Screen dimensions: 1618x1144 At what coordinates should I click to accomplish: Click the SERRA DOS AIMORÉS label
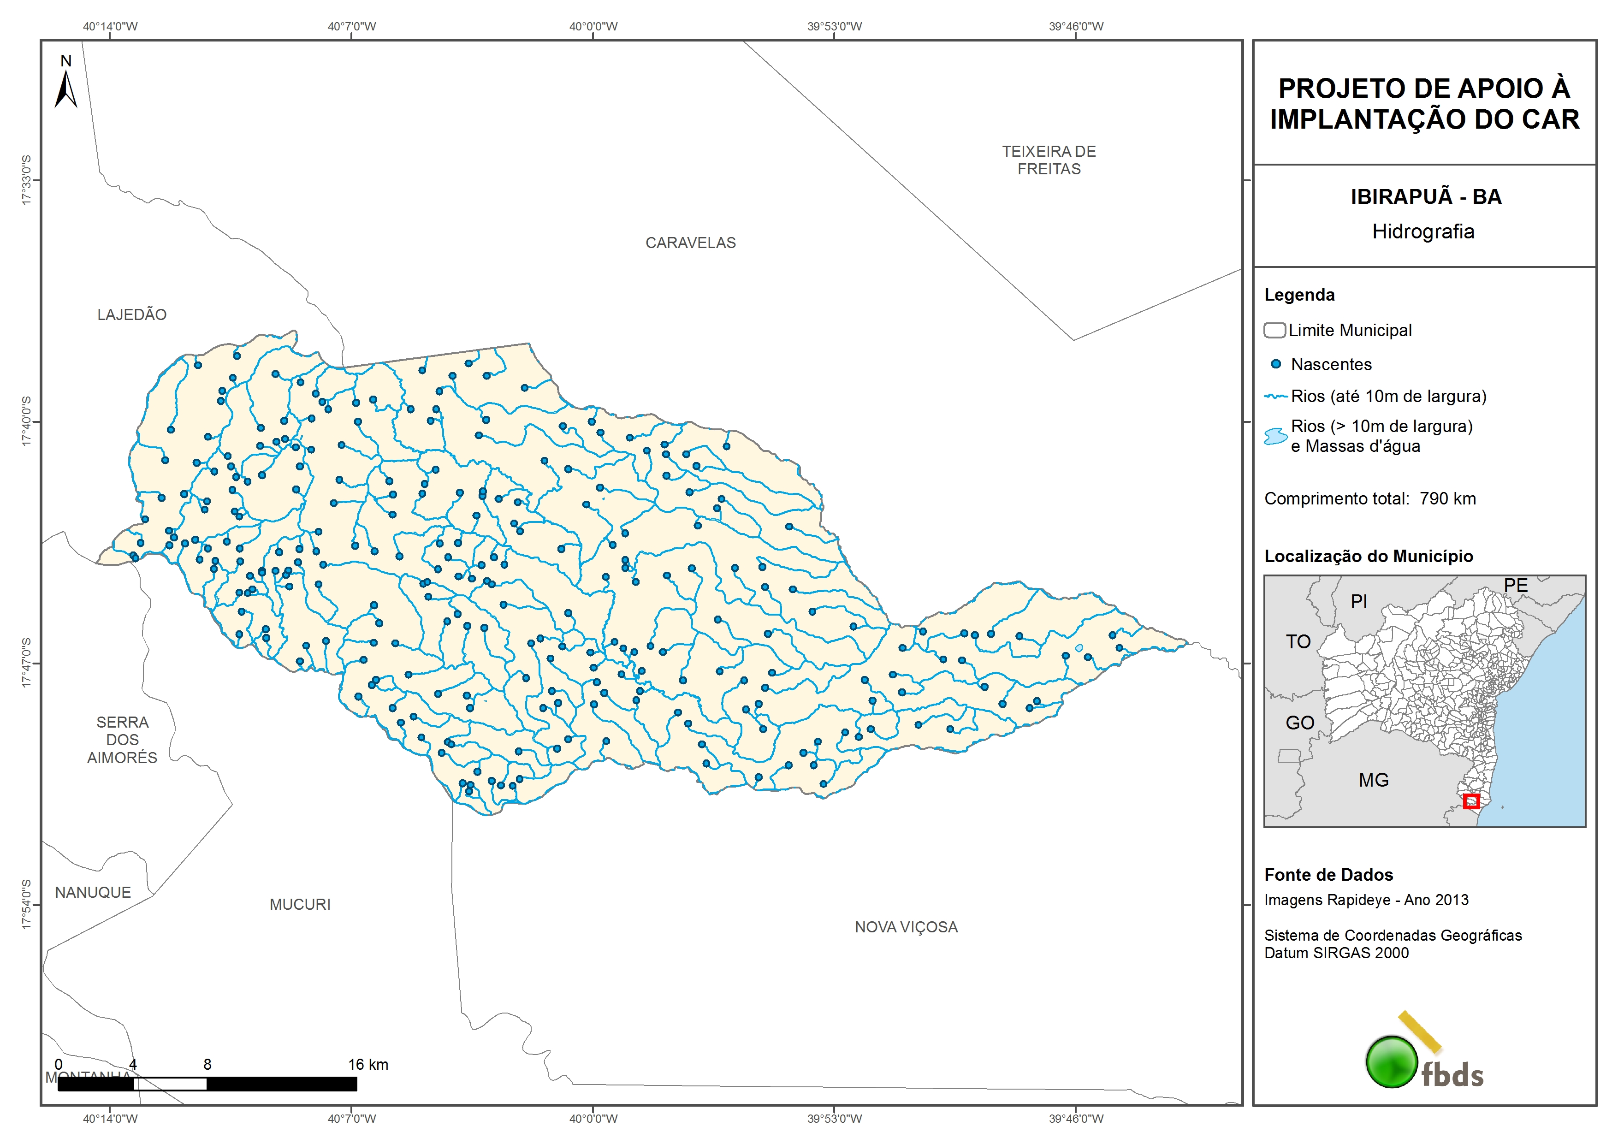click(122, 740)
